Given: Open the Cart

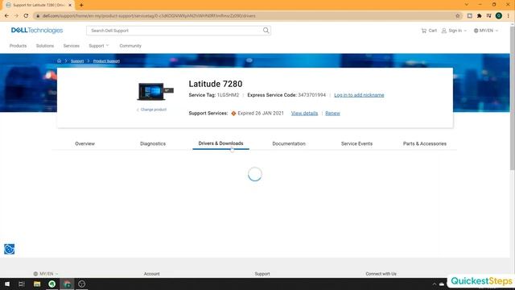Looking at the screenshot, I should pyautogui.click(x=429, y=31).
